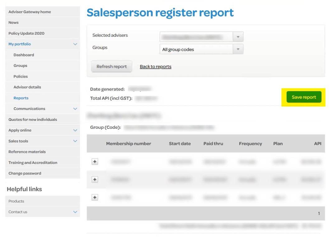Expand the Sales tools menu chevron
The image size is (329, 239).
click(x=75, y=141)
